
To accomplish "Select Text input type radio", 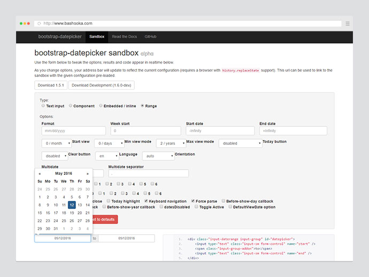I will pos(43,106).
